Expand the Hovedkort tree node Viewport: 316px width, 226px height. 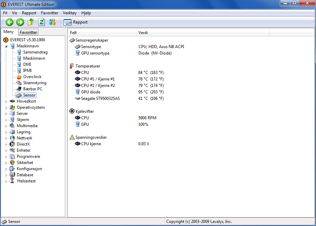pos(6,102)
